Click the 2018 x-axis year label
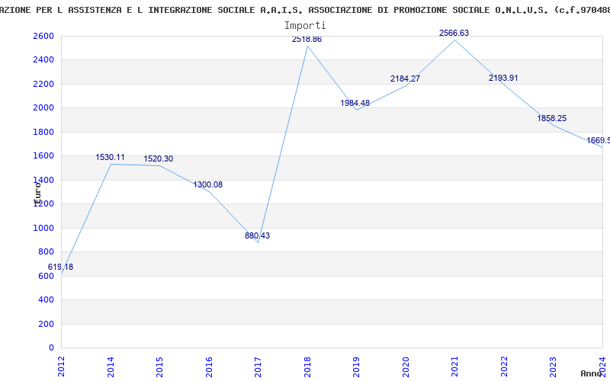Viewport: 610px width, 381px height. coord(307,367)
